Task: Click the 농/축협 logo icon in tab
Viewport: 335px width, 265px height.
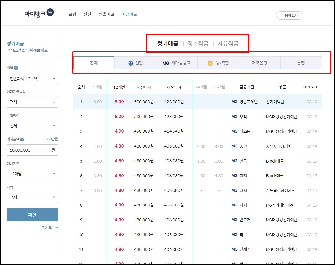Action: click(x=210, y=63)
